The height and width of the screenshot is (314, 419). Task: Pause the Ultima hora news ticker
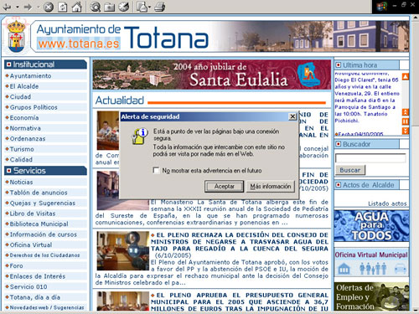tap(406, 121)
